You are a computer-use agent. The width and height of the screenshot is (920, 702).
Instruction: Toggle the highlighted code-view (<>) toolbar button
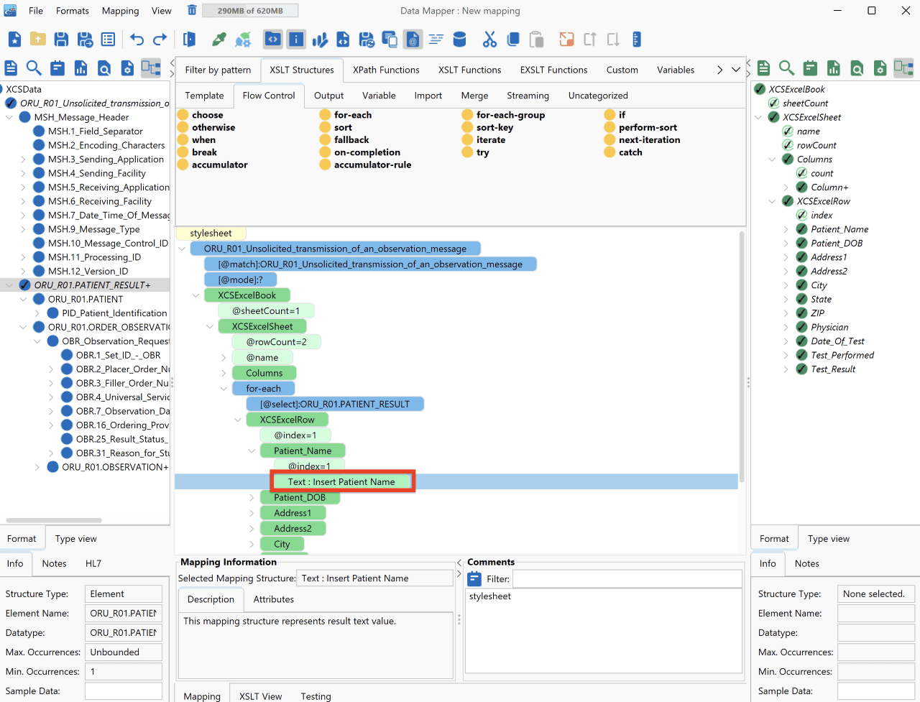pyautogui.click(x=273, y=40)
